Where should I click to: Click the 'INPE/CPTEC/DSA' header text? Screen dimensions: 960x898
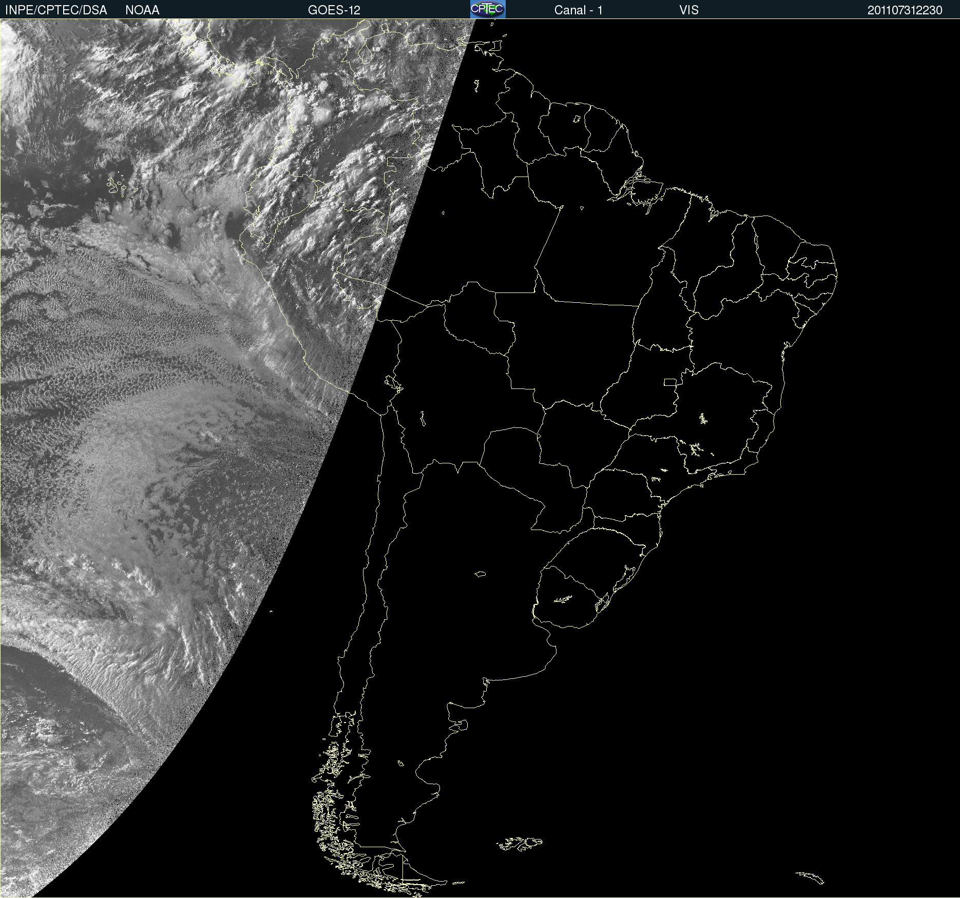[56, 10]
